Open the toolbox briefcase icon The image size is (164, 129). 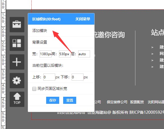17,25
